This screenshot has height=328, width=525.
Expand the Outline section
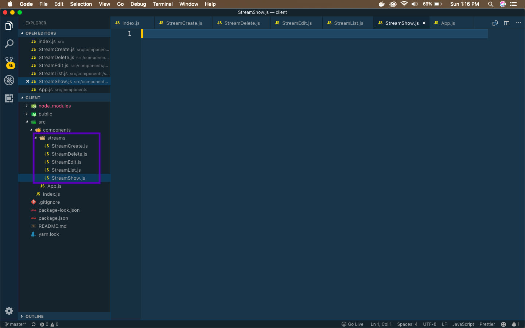click(x=64, y=316)
